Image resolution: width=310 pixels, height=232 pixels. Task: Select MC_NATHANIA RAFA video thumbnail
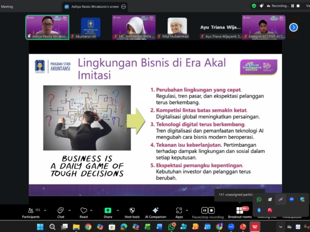[x=134, y=27]
